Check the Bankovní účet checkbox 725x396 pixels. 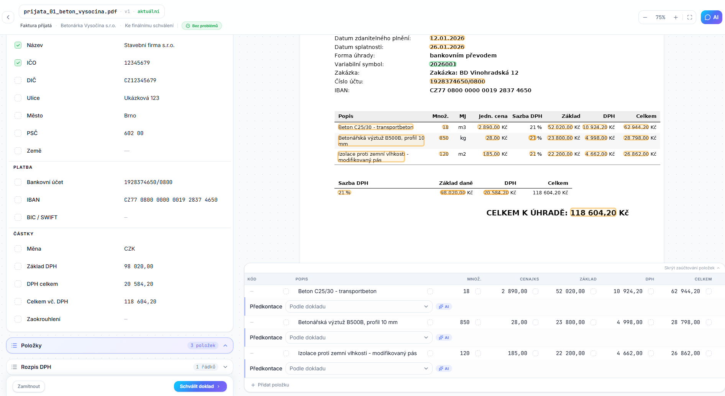(18, 182)
